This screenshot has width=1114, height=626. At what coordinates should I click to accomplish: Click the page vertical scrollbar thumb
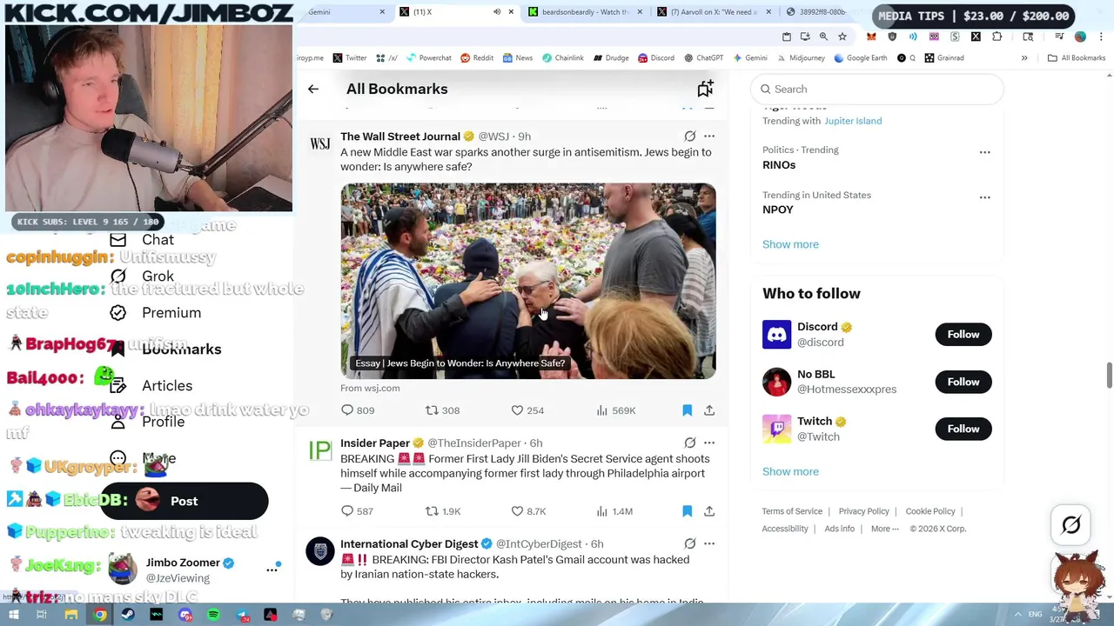pos(1109,376)
